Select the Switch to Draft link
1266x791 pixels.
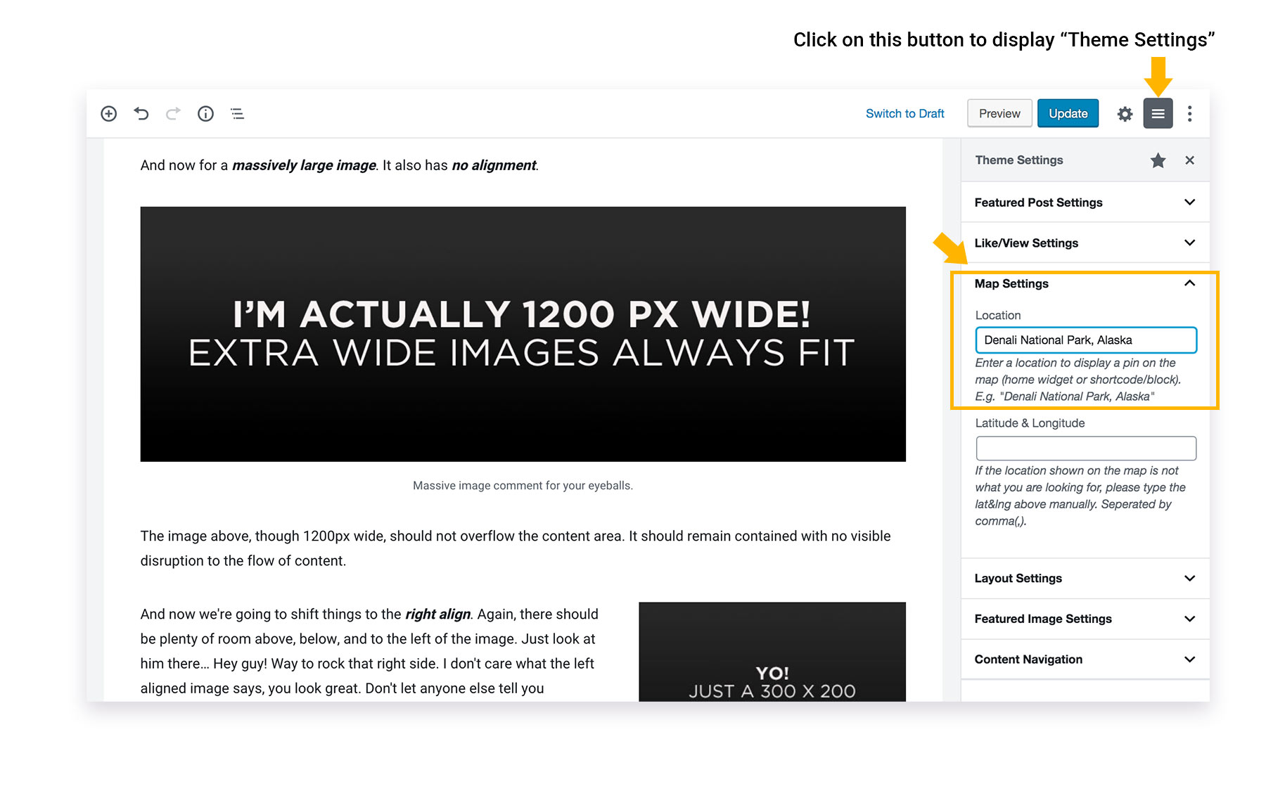point(905,113)
